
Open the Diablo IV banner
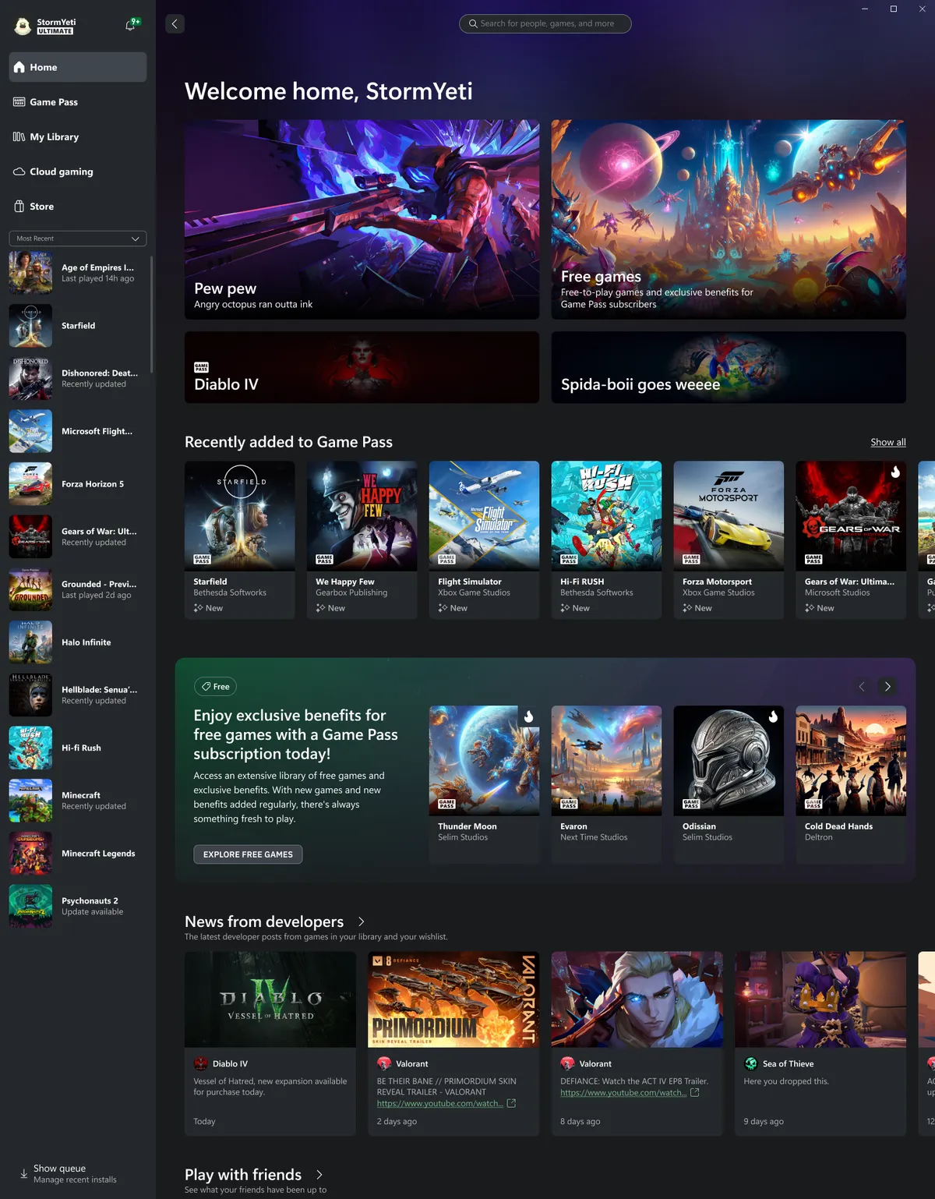coord(362,367)
